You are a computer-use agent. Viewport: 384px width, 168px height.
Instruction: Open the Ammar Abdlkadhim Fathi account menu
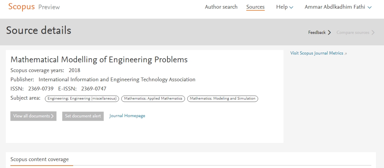(338, 7)
